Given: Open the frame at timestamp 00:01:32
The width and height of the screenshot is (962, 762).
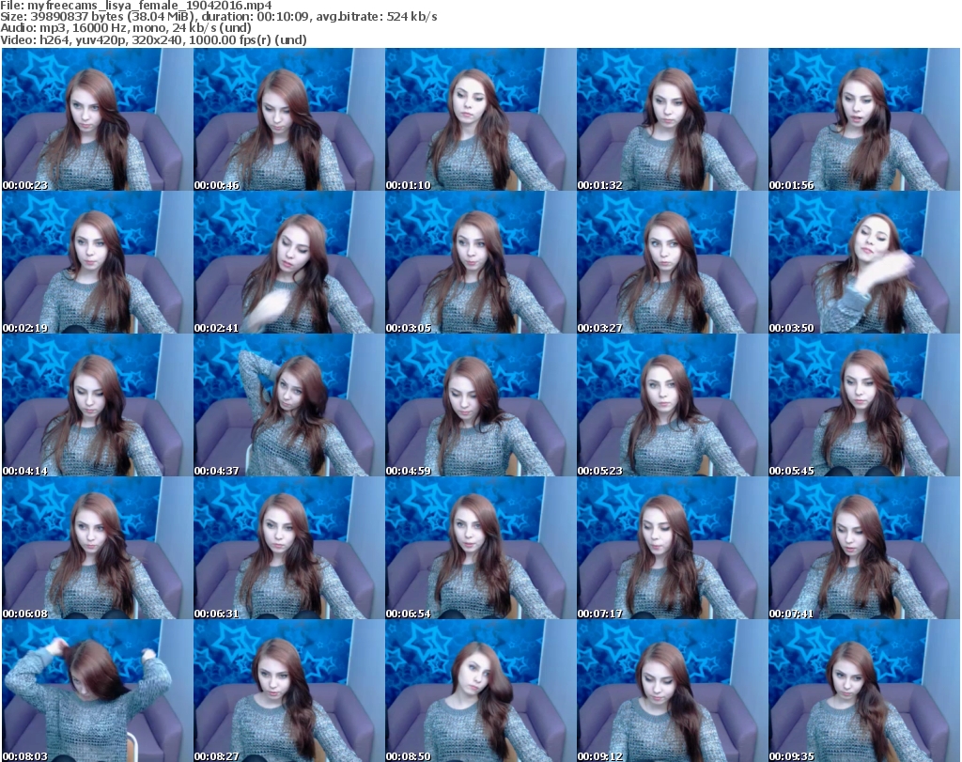Looking at the screenshot, I should [673, 119].
